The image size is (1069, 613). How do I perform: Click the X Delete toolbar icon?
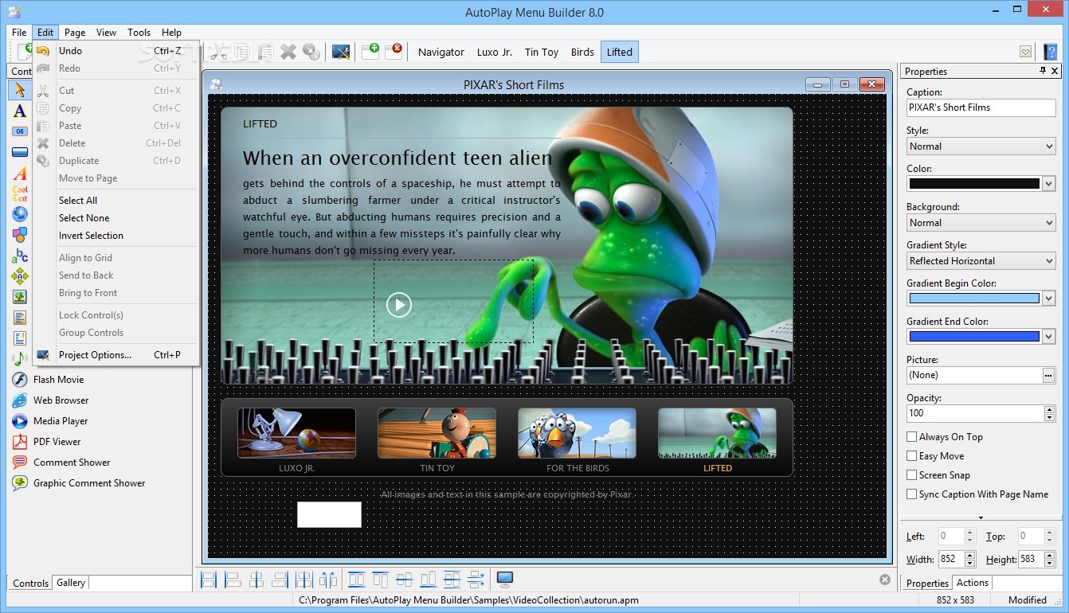(x=288, y=53)
